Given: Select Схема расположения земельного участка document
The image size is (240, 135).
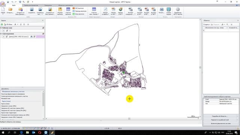Looking at the screenshot, I should (x=14, y=96).
